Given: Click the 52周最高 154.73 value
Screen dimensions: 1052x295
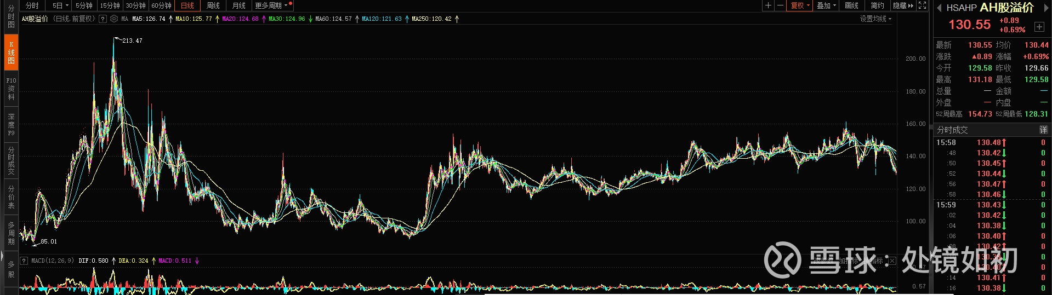Looking at the screenshot, I should coord(980,114).
